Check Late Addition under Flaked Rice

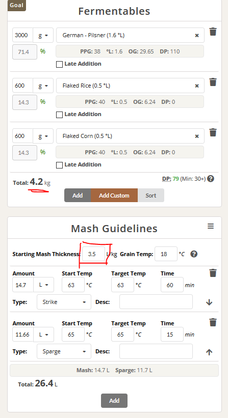coord(60,115)
